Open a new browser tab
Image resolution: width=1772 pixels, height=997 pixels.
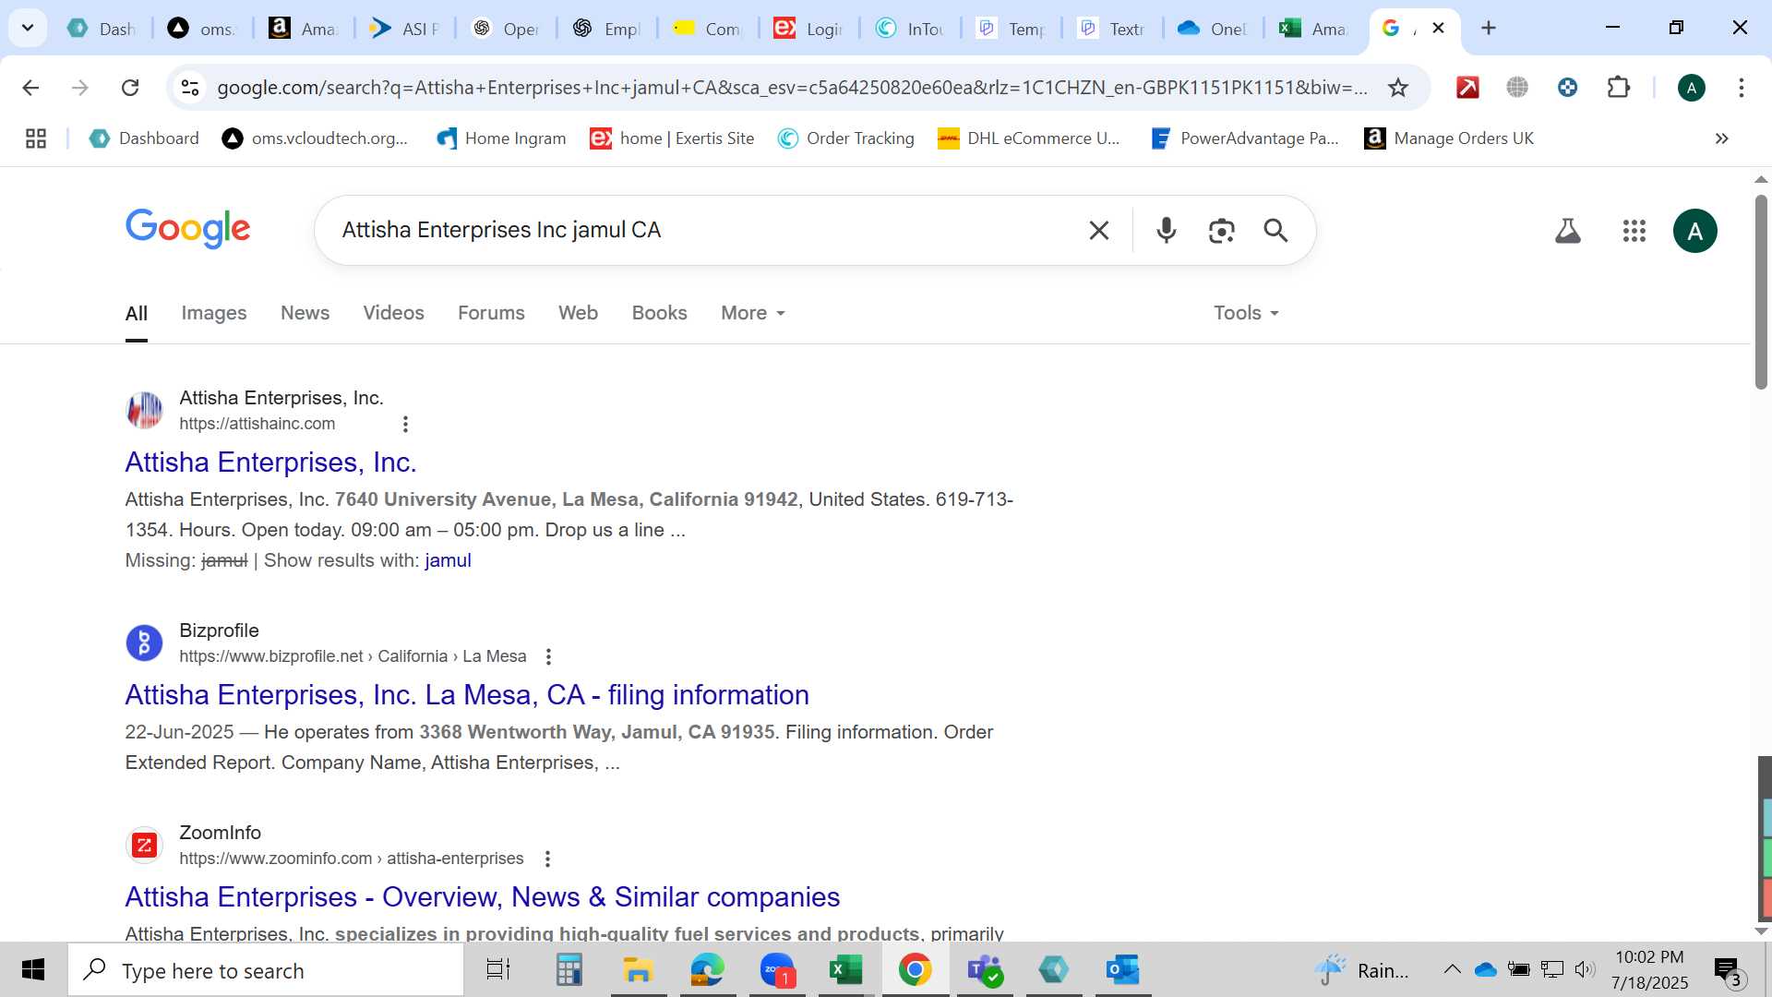click(x=1488, y=28)
